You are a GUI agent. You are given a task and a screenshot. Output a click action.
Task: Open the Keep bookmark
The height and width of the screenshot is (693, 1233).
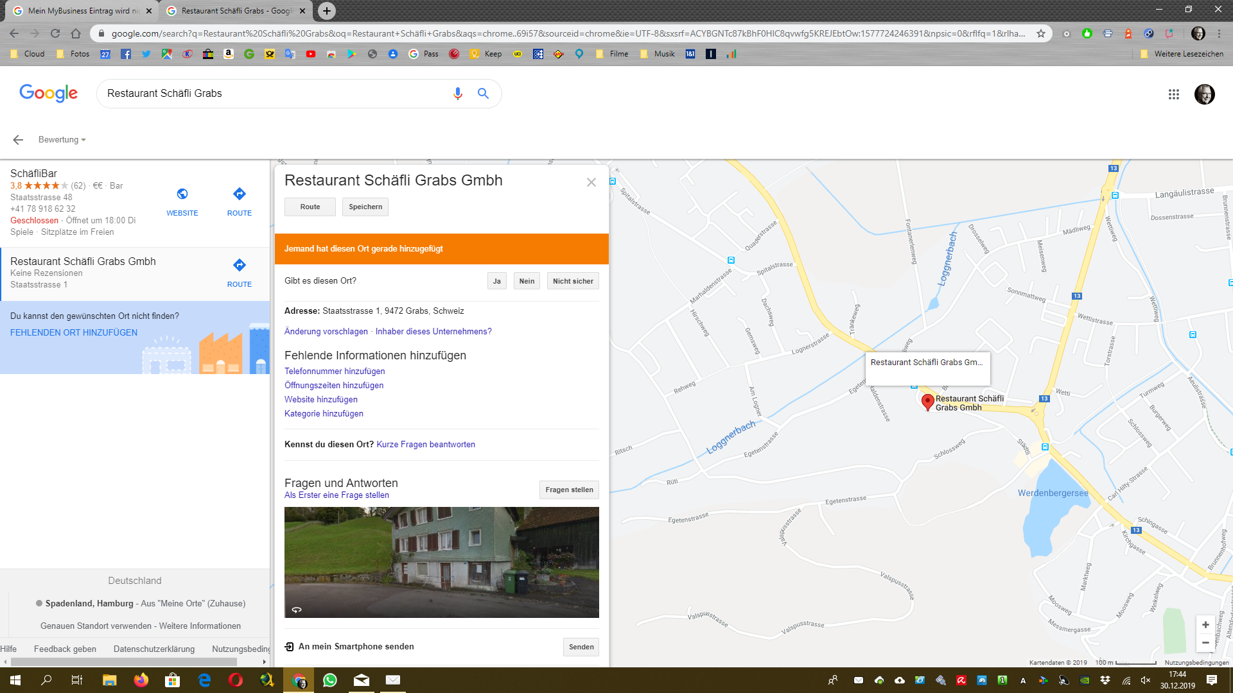click(x=486, y=54)
